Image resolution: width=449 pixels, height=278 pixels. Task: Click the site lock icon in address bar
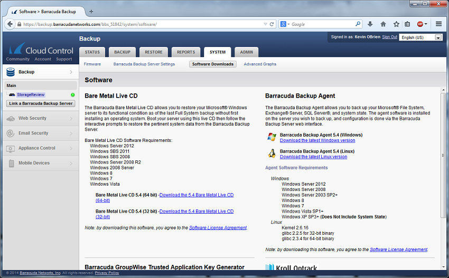tap(19, 24)
